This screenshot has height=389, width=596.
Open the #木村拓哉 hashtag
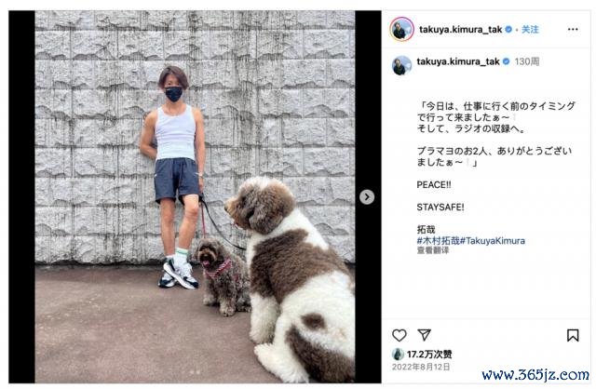(439, 240)
